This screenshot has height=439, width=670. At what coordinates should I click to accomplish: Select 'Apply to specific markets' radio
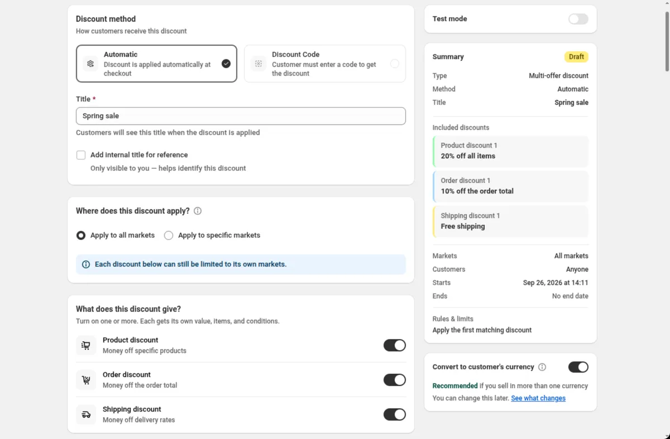tap(169, 235)
